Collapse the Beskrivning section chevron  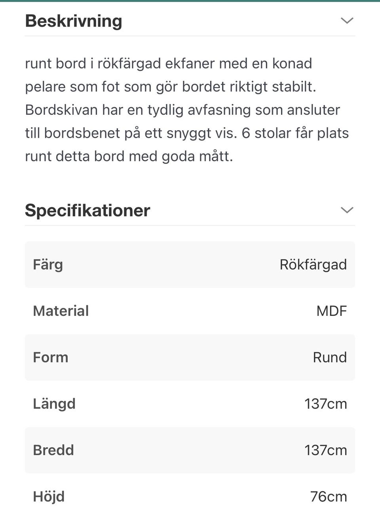(x=347, y=21)
